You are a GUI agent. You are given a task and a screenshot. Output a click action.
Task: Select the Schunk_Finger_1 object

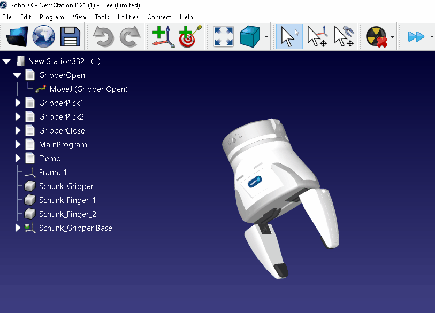67,200
